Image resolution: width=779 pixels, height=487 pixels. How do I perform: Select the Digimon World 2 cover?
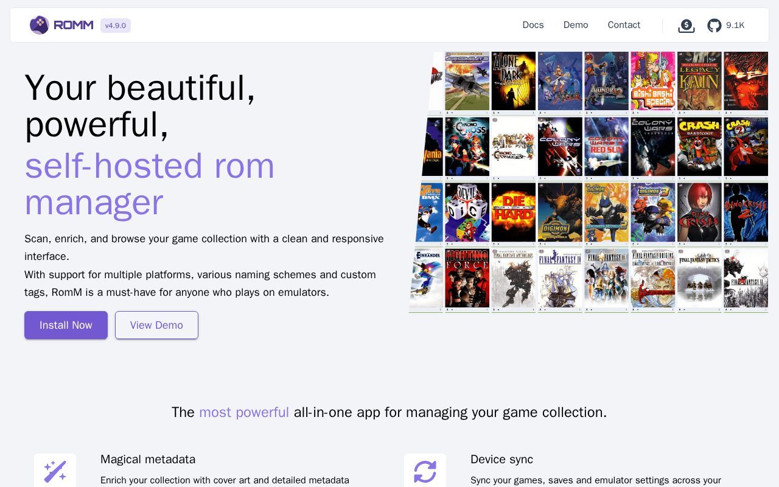click(x=607, y=212)
